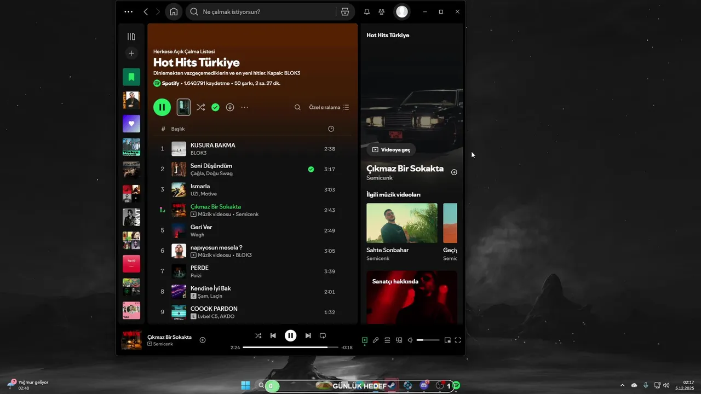This screenshot has width=701, height=394.
Task: Sort by the duration clock column
Action: [331, 129]
